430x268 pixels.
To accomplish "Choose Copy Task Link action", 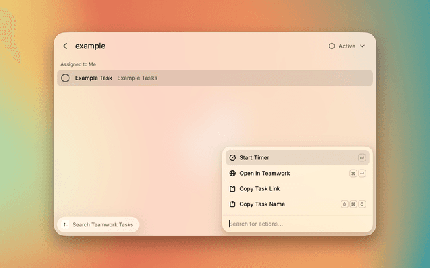I will click(x=298, y=189).
